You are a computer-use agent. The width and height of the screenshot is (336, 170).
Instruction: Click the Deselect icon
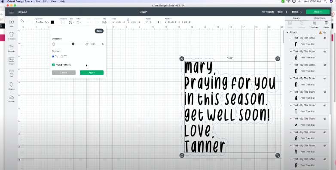click(x=63, y=22)
